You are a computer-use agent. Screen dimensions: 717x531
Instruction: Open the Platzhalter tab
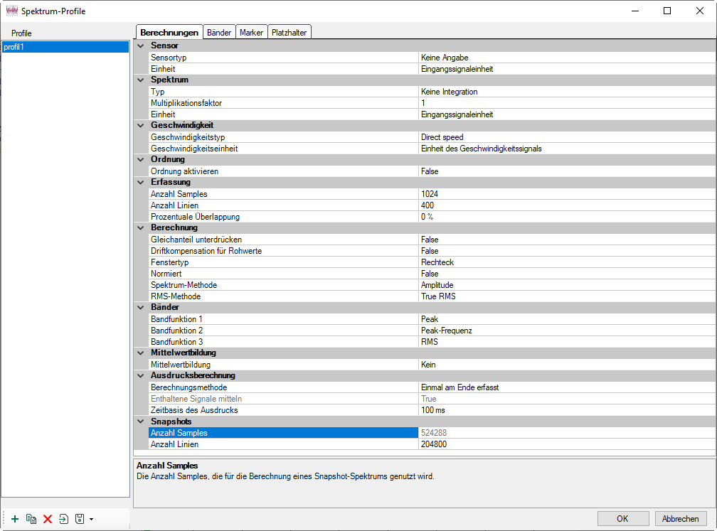click(x=290, y=33)
